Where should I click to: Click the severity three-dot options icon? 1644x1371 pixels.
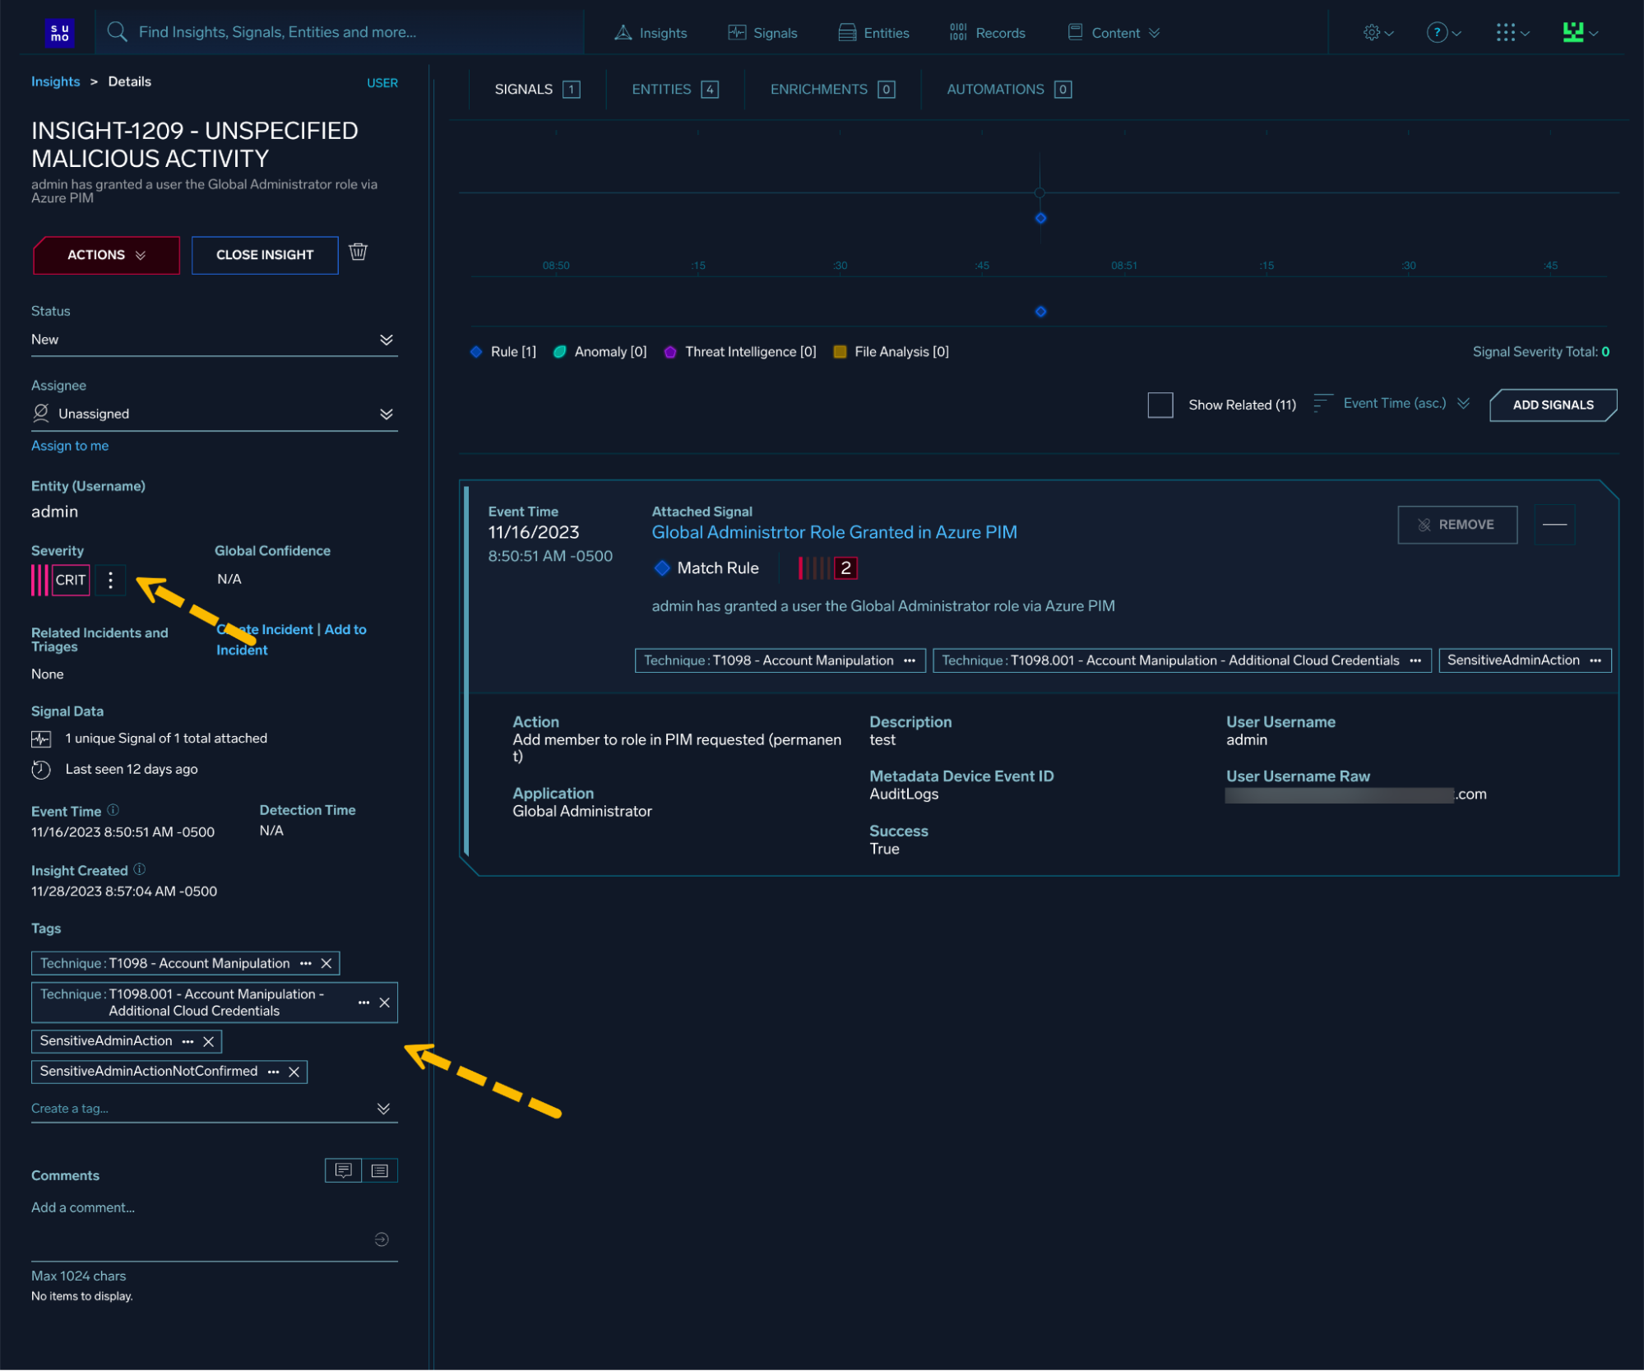(110, 580)
